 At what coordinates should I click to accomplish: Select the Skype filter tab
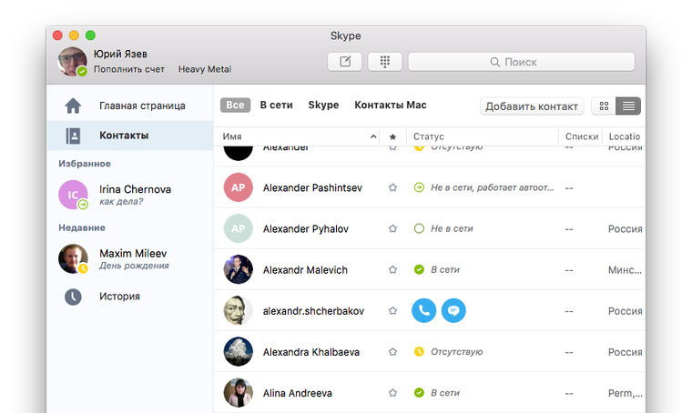point(323,105)
